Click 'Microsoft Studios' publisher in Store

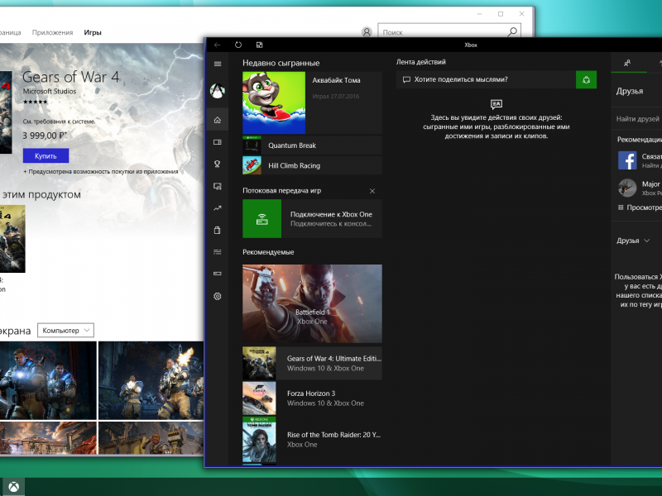[x=50, y=91]
